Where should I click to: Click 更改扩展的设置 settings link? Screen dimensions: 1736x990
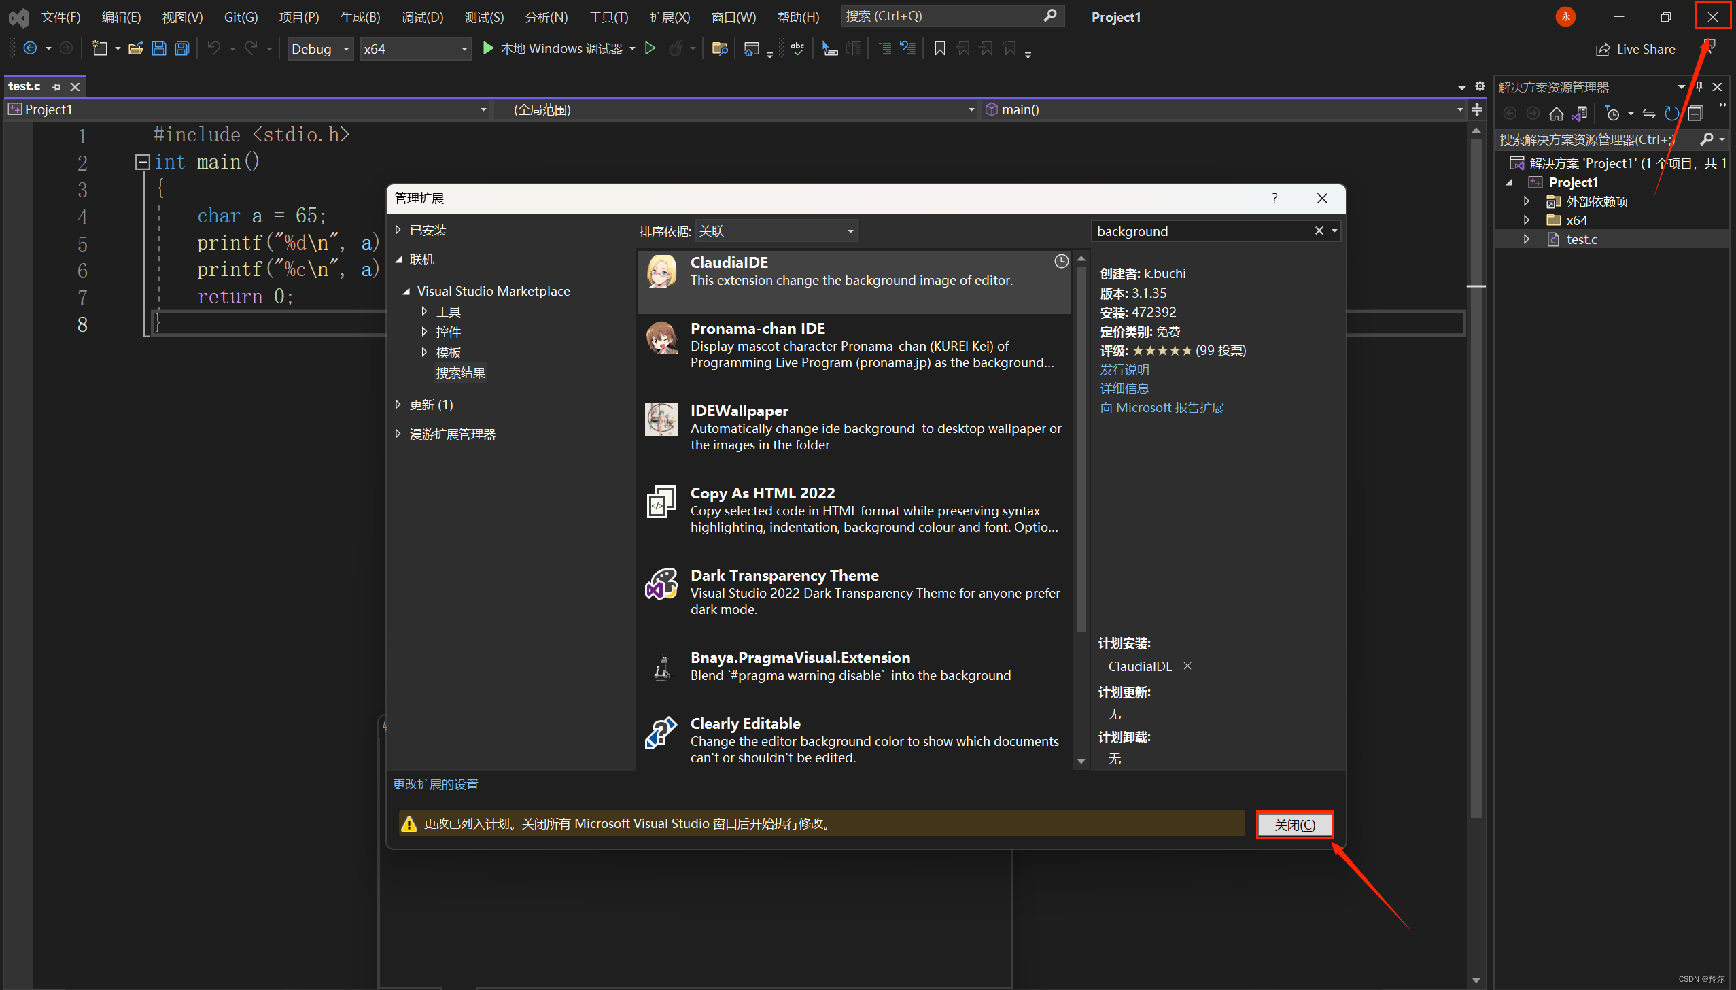point(444,784)
